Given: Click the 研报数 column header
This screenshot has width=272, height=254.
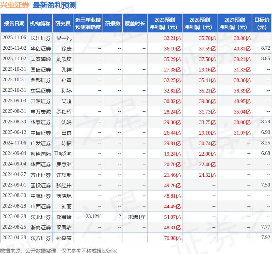Looking at the screenshot, I should pos(113,24).
